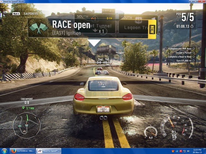The width and height of the screenshot is (206, 154).
Task: Toggle the Earn 0/5,000 objective checkbox
Action: point(193,61)
